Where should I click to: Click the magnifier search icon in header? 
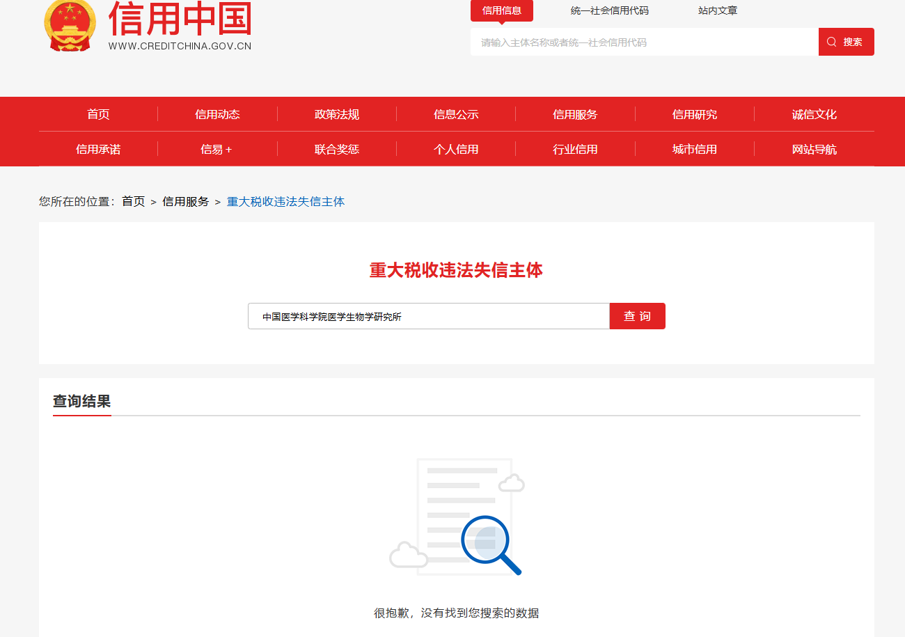831,42
